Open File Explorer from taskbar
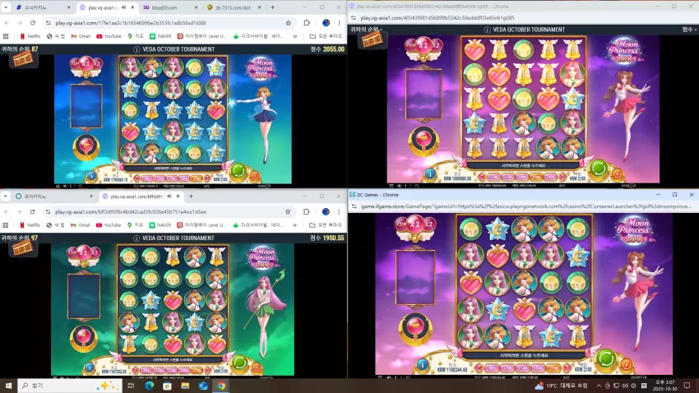The height and width of the screenshot is (393, 699). 185,386
